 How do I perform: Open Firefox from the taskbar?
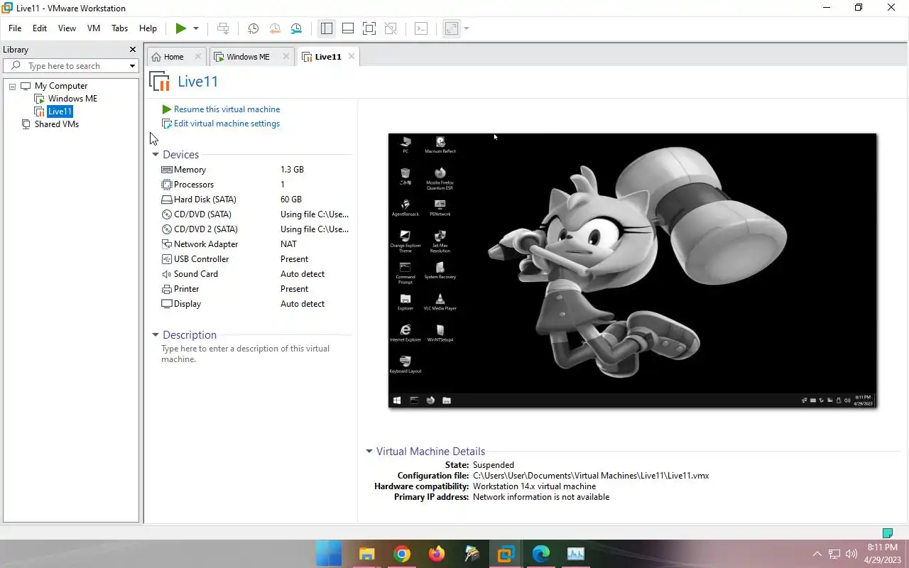pyautogui.click(x=437, y=554)
